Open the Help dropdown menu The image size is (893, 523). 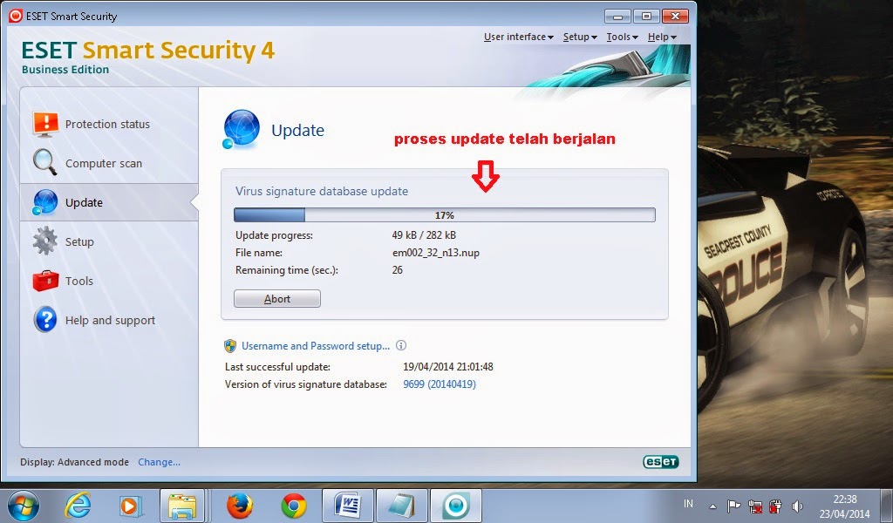[662, 37]
